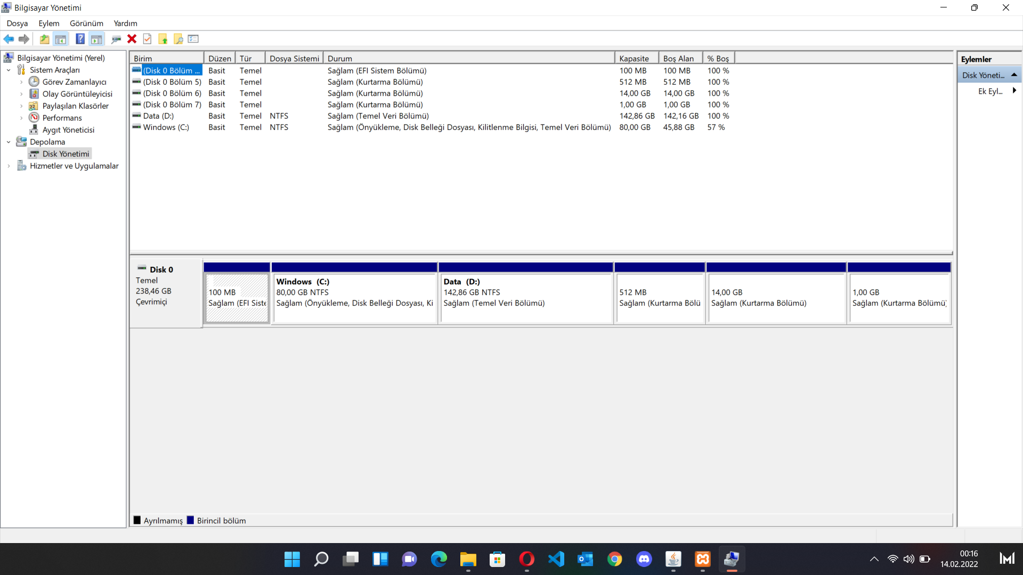
Task: Select Görev Zamanlayıcı clock icon
Action: (x=34, y=81)
